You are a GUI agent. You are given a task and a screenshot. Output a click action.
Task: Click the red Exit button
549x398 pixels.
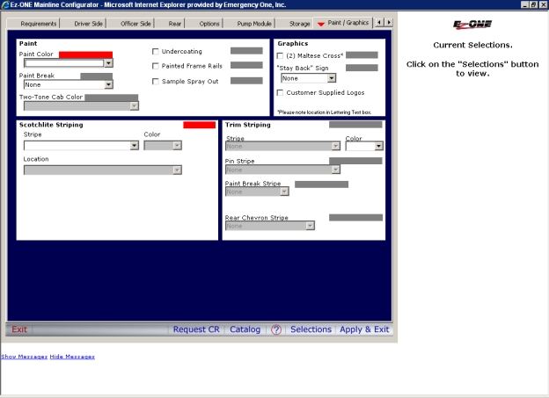point(19,329)
